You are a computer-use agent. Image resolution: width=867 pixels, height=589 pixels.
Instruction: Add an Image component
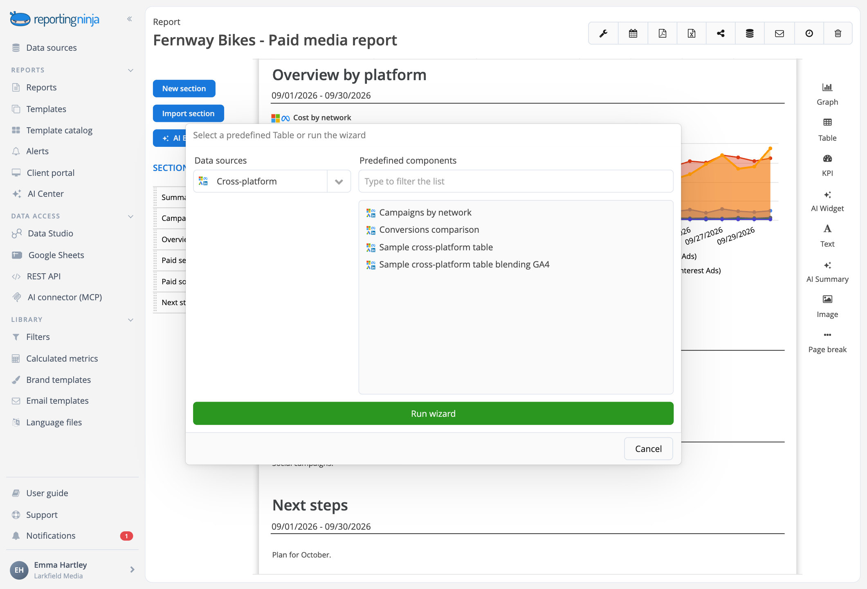(x=827, y=306)
